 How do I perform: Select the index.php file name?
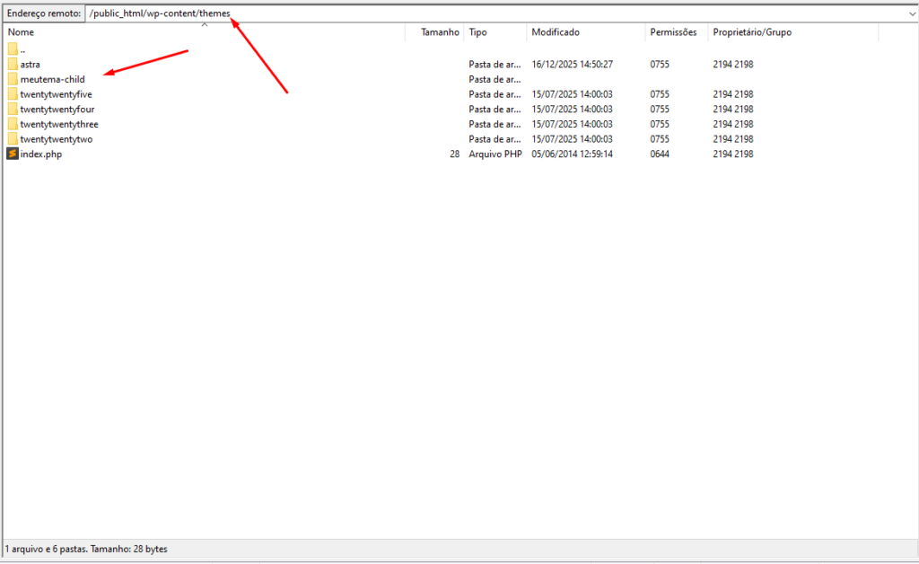click(x=40, y=154)
